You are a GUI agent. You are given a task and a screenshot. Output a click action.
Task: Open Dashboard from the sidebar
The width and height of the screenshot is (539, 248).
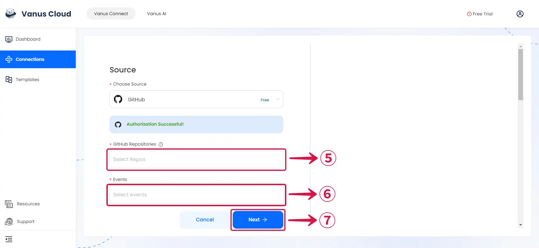[x=38, y=39]
